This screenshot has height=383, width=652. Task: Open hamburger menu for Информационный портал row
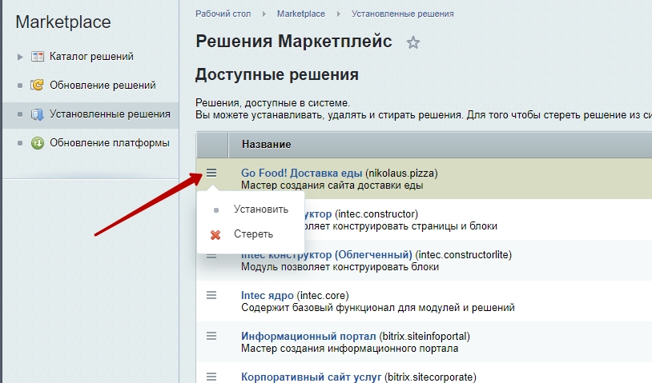click(211, 336)
